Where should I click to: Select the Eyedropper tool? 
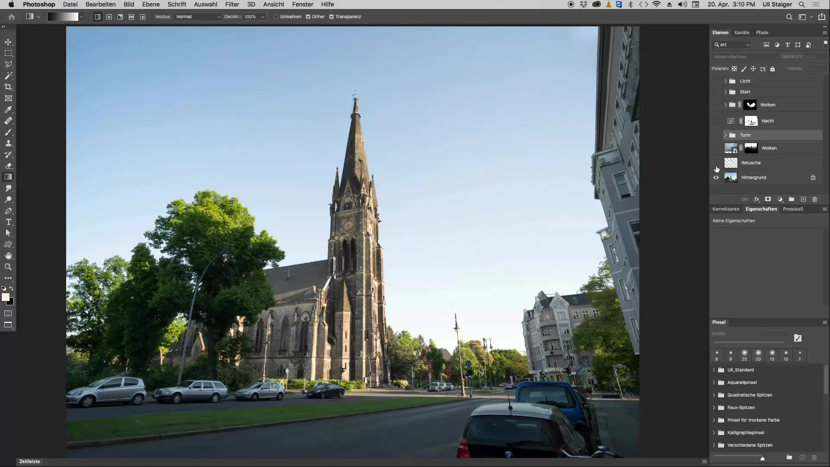pyautogui.click(x=8, y=109)
